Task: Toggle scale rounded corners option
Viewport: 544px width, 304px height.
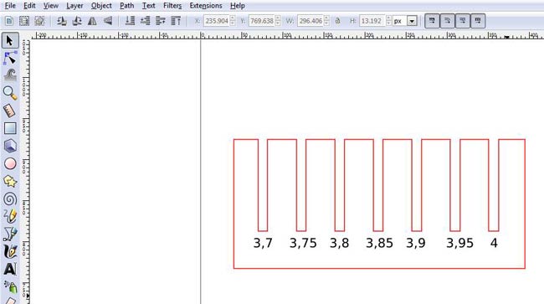Action: pyautogui.click(x=447, y=21)
